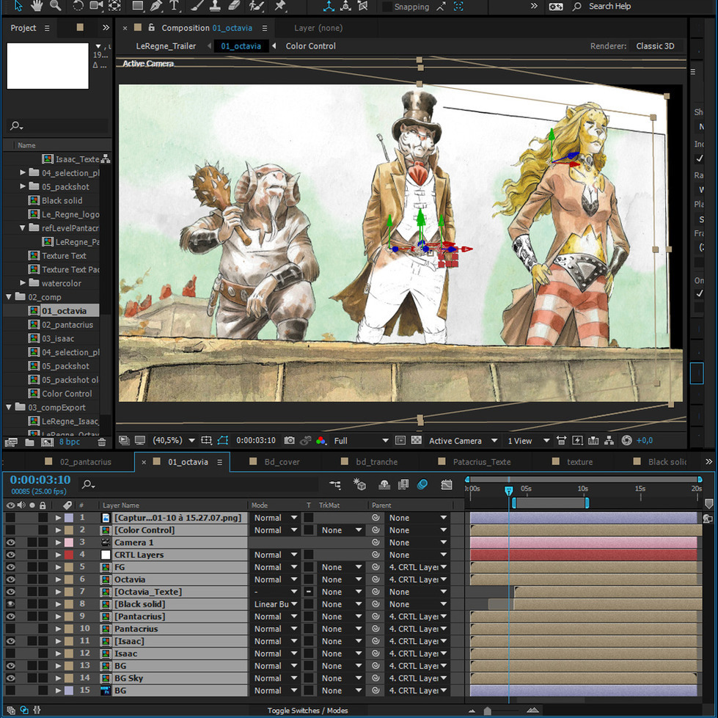Click the timeline zoom slider handle

point(487,711)
